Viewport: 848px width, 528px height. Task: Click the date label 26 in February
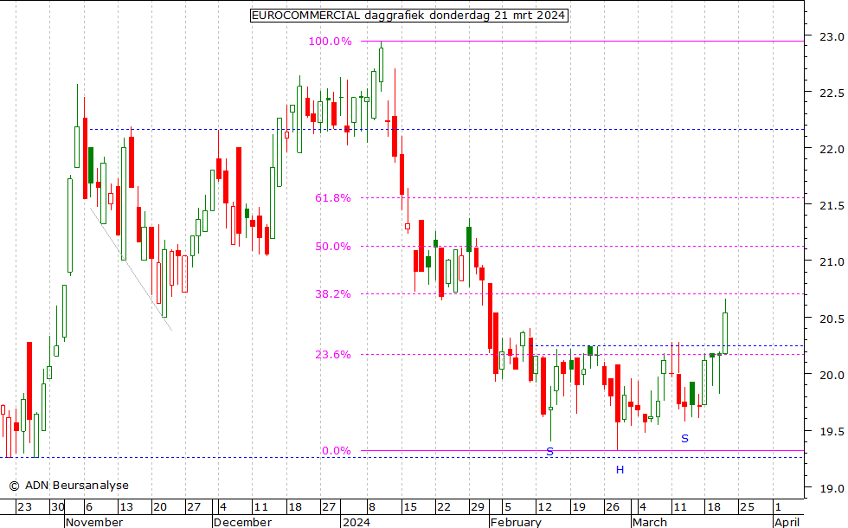613,507
